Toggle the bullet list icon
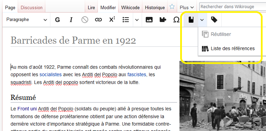Screen dimensions: 266x131 126,20
